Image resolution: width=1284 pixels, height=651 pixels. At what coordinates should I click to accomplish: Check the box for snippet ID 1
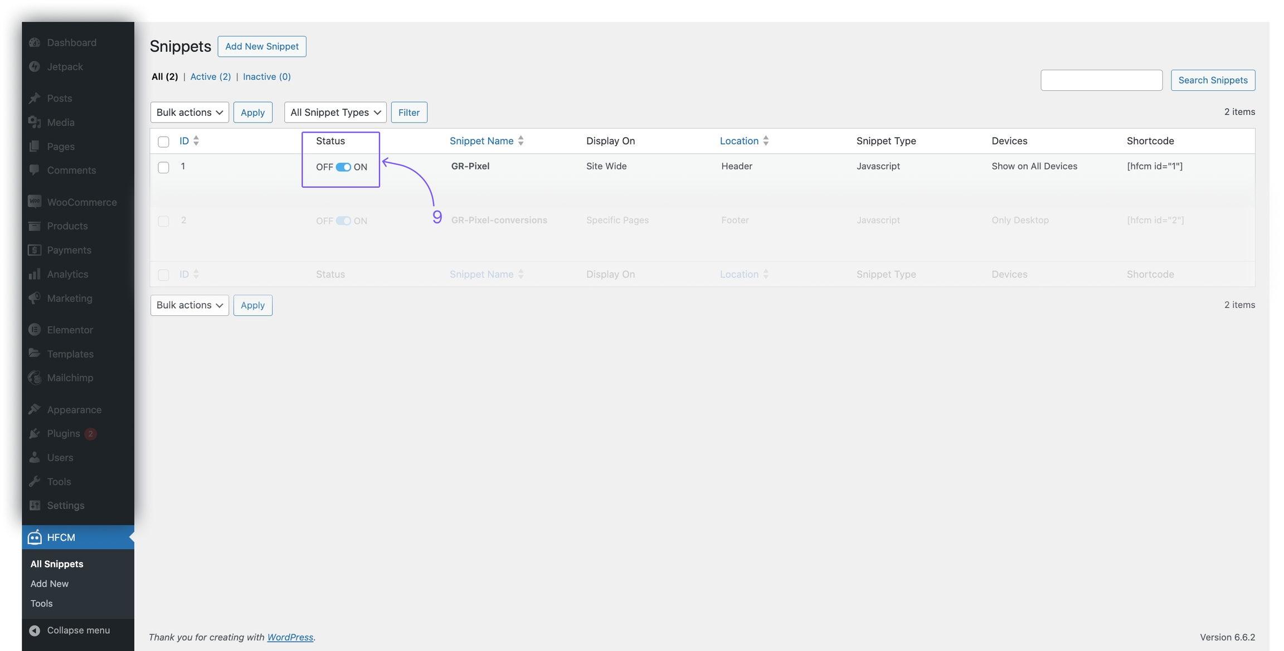(x=163, y=167)
